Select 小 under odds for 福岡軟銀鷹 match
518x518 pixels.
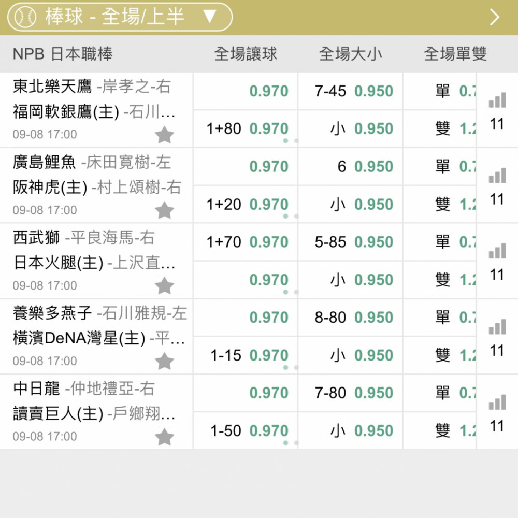point(350,129)
